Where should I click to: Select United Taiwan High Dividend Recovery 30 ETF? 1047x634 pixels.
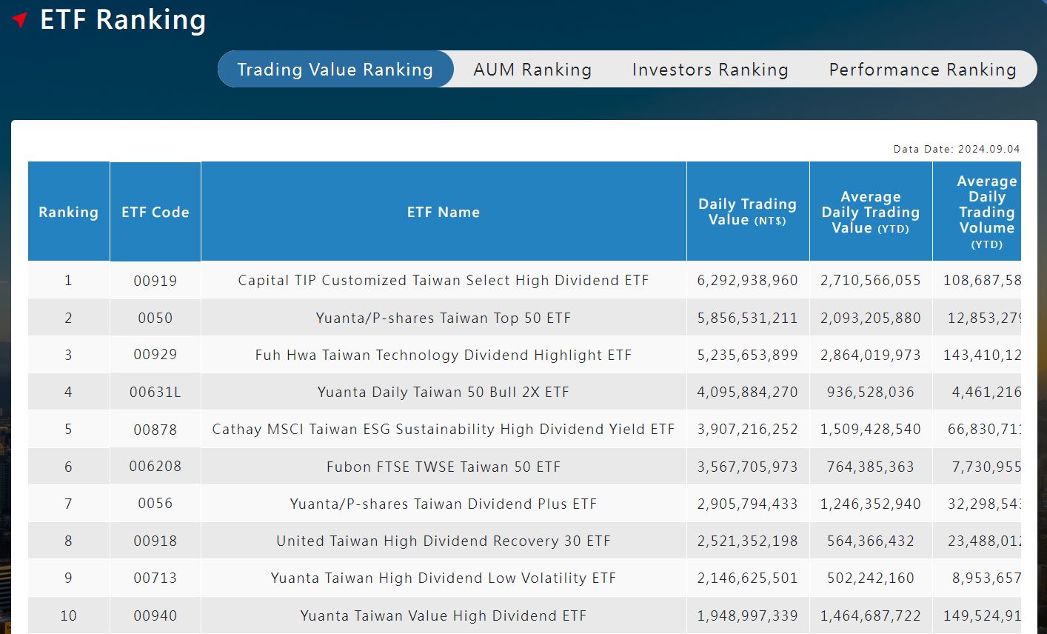(443, 541)
